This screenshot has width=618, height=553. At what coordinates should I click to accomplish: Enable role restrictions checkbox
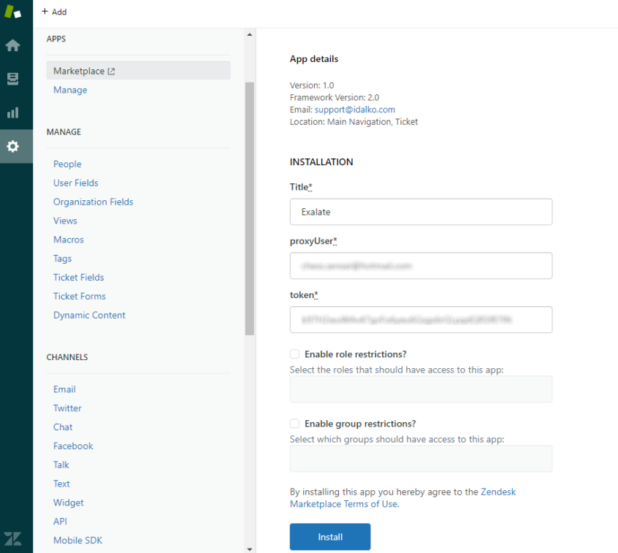tap(294, 354)
